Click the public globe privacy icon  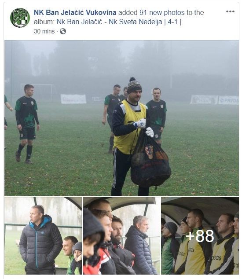tap(63, 31)
